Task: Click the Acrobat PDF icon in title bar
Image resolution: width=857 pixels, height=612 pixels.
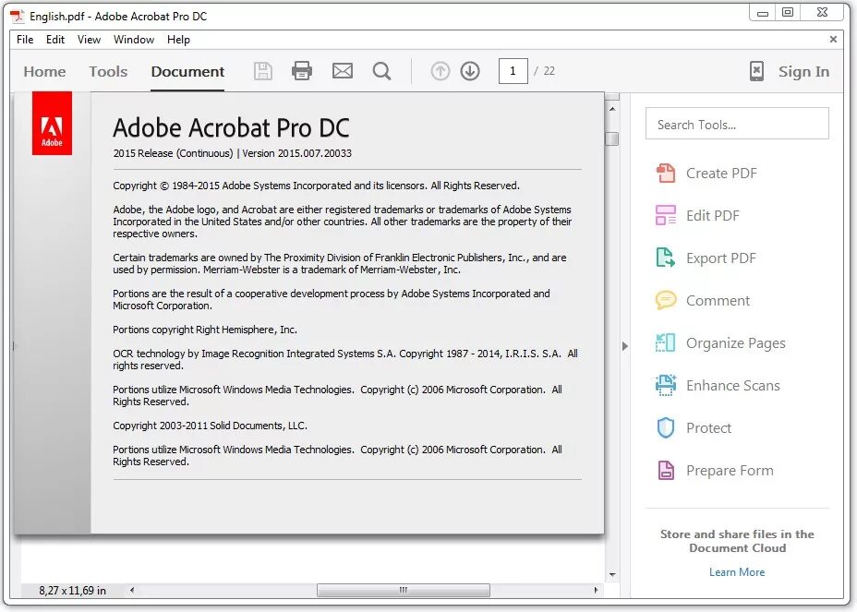Action: [18, 17]
